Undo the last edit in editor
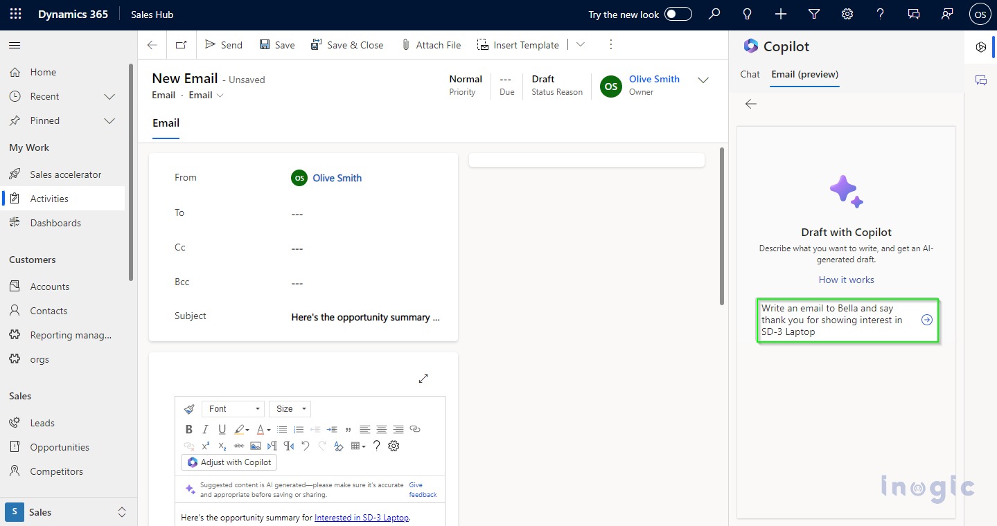 tap(306, 446)
